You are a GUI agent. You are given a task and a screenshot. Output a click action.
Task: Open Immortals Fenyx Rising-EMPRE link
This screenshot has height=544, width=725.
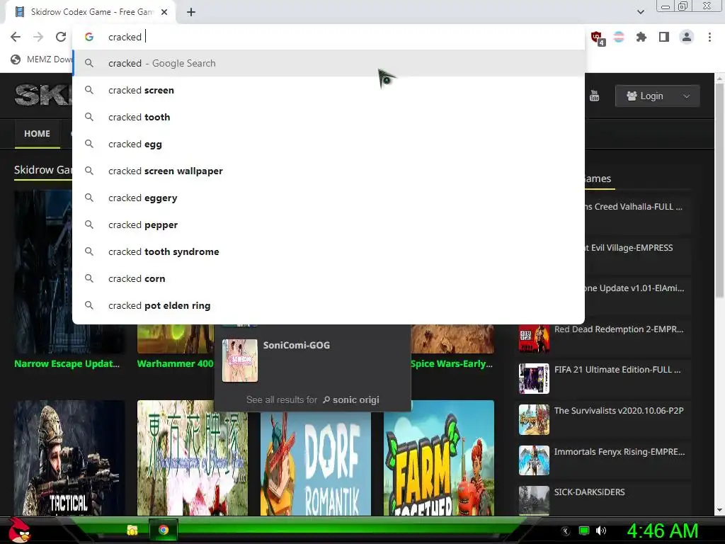point(620,452)
